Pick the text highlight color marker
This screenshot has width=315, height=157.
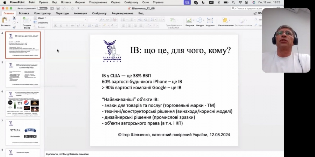point(104,26)
